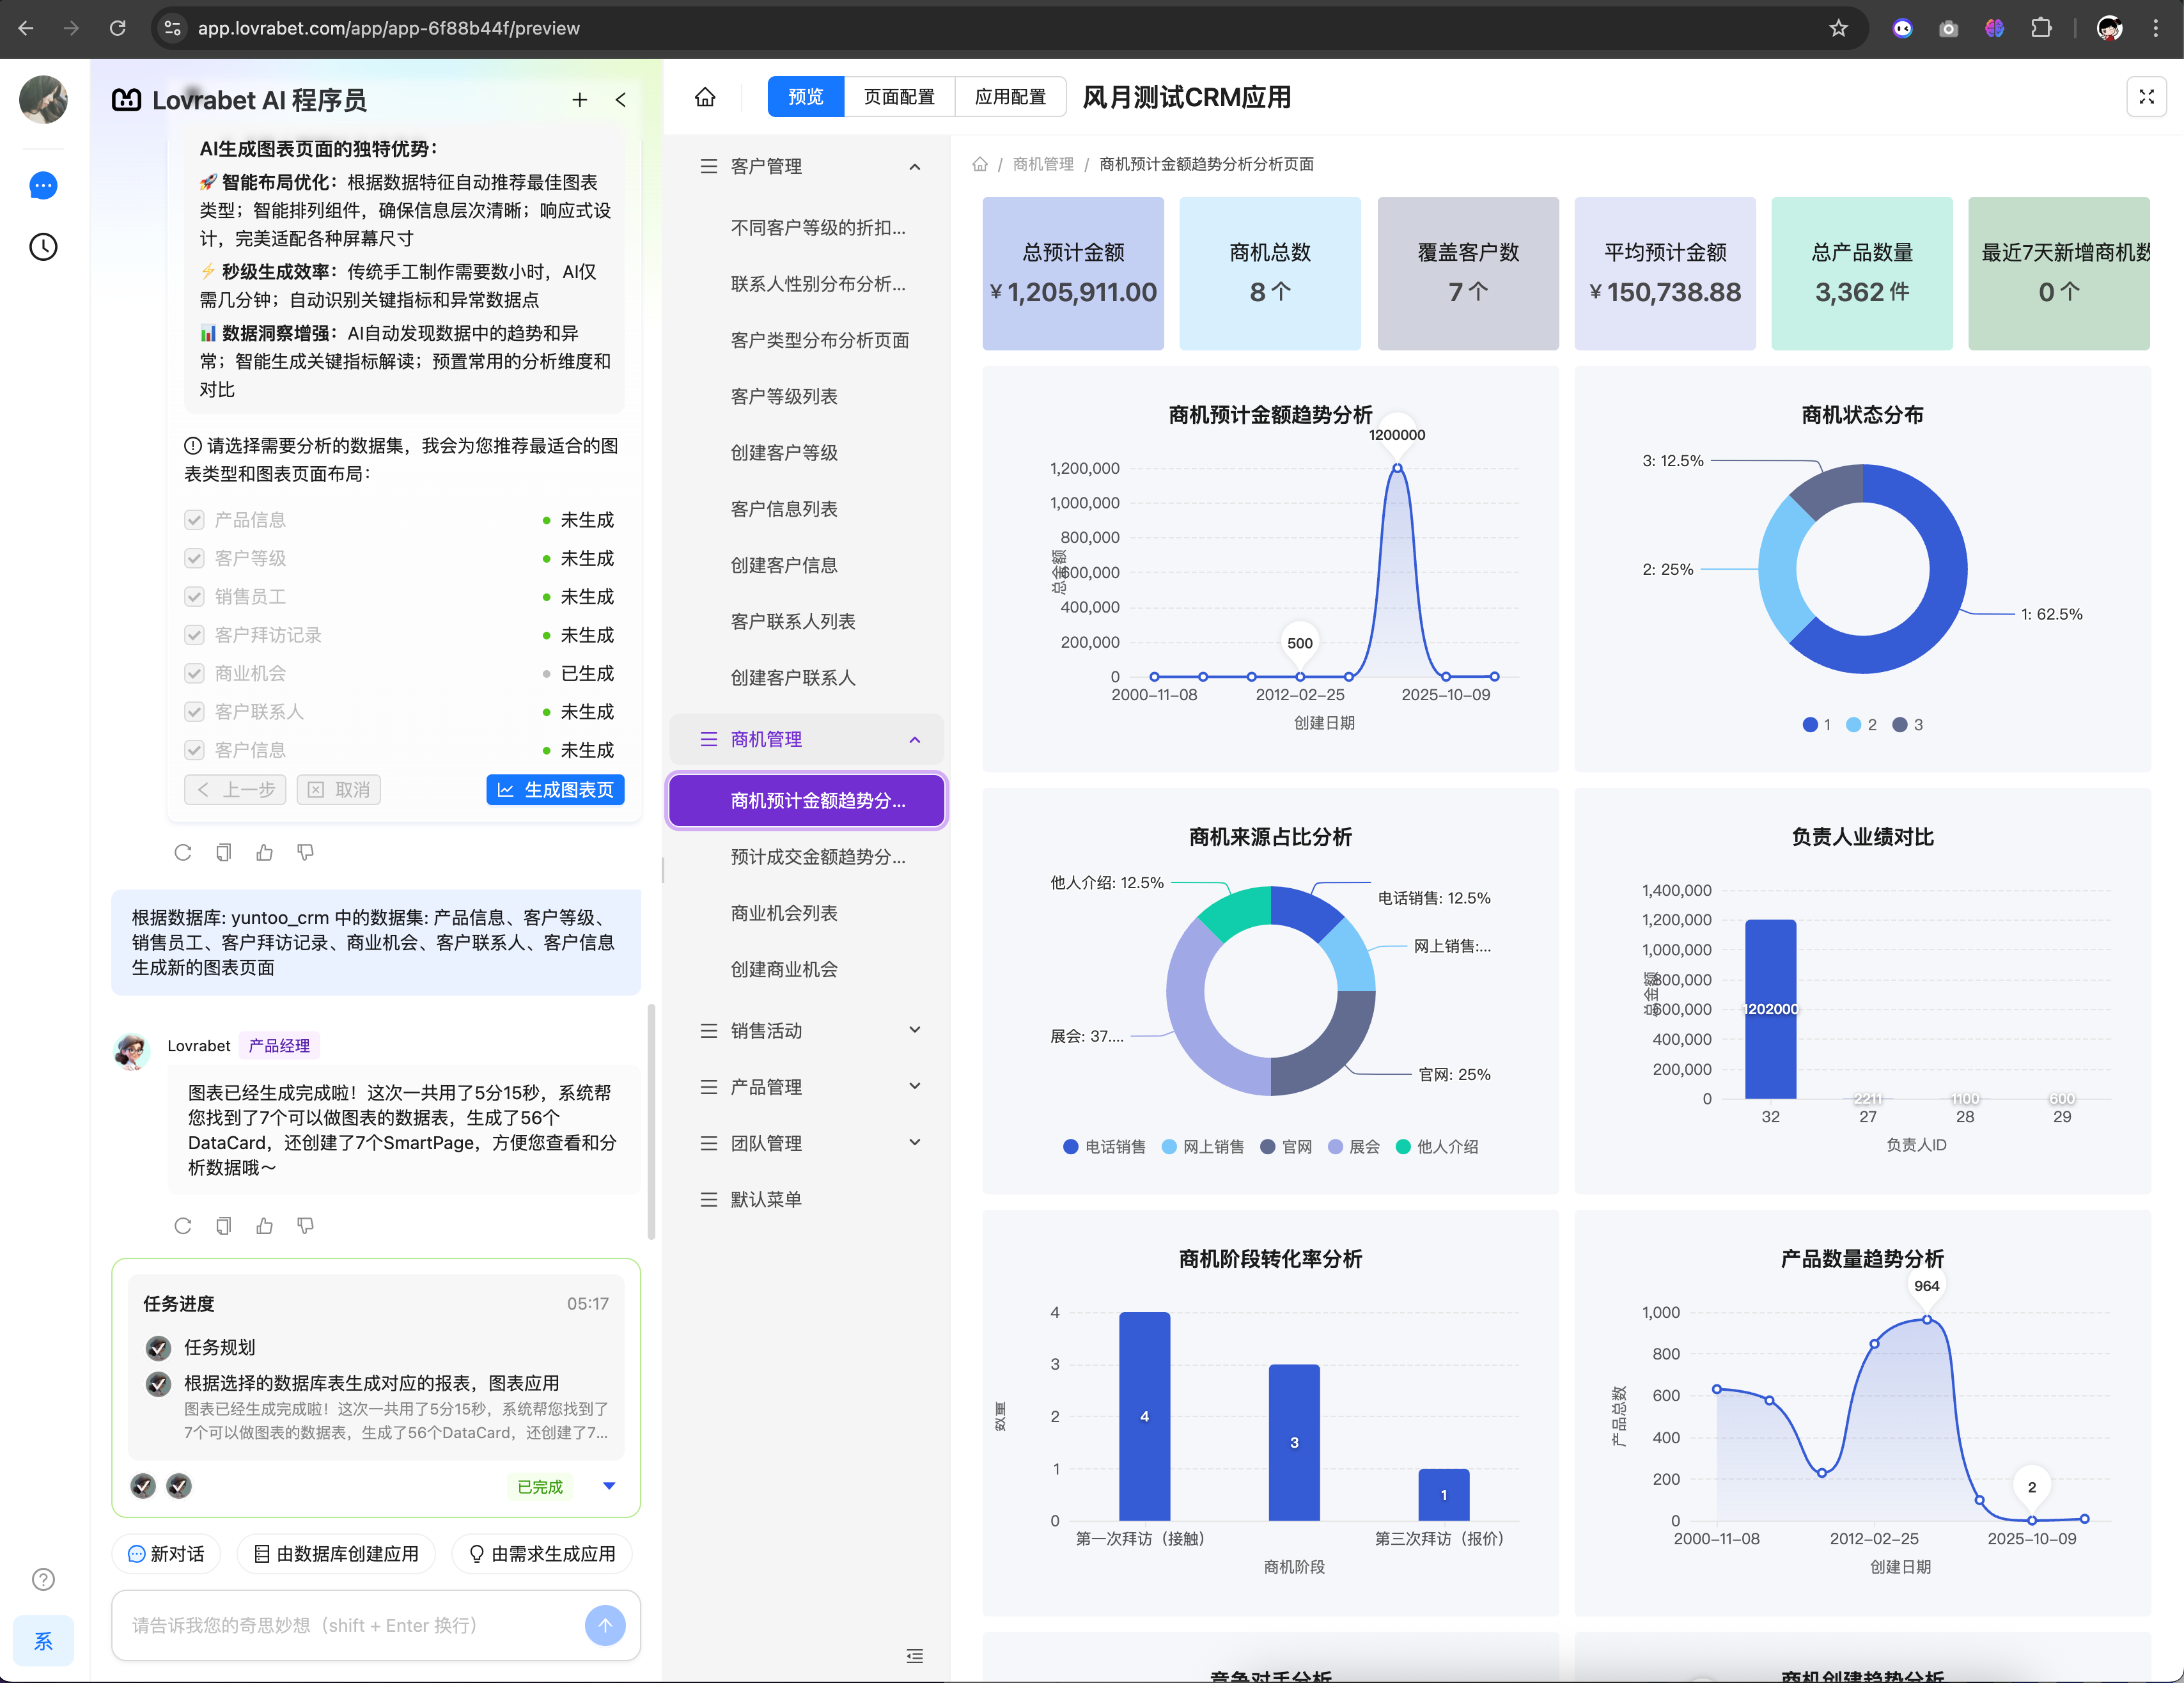Image resolution: width=2184 pixels, height=1683 pixels.
Task: Toggle fullscreen preview with the expand icon
Action: tap(2146, 97)
